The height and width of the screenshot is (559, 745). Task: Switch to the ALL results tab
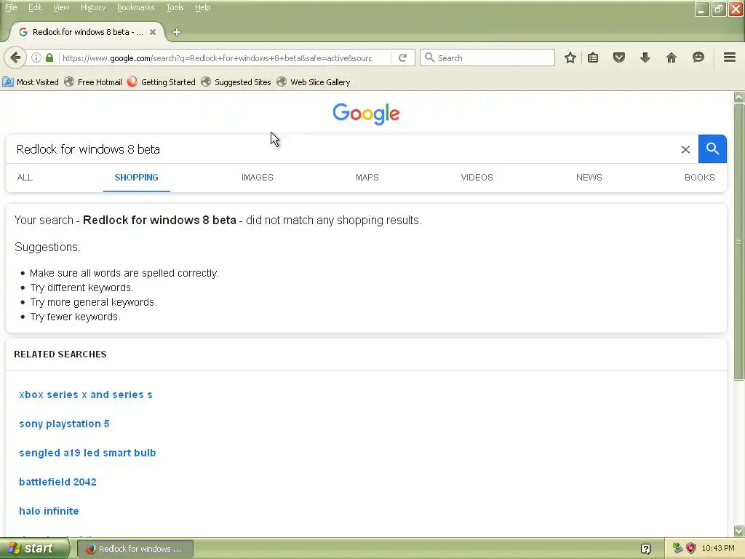coord(25,178)
